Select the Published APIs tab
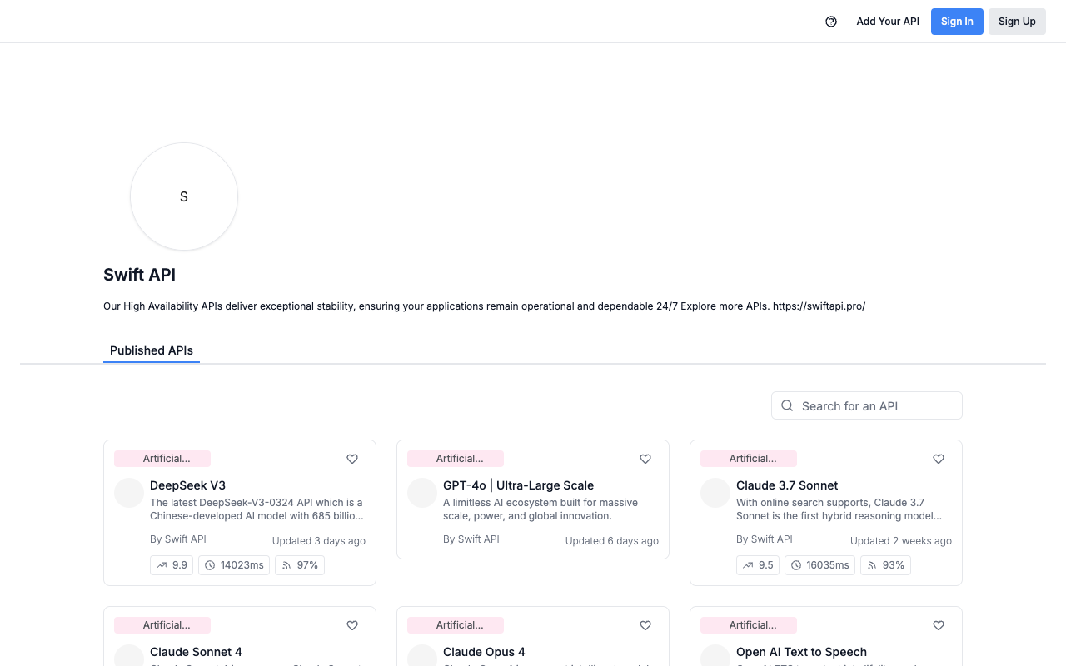 click(x=152, y=350)
